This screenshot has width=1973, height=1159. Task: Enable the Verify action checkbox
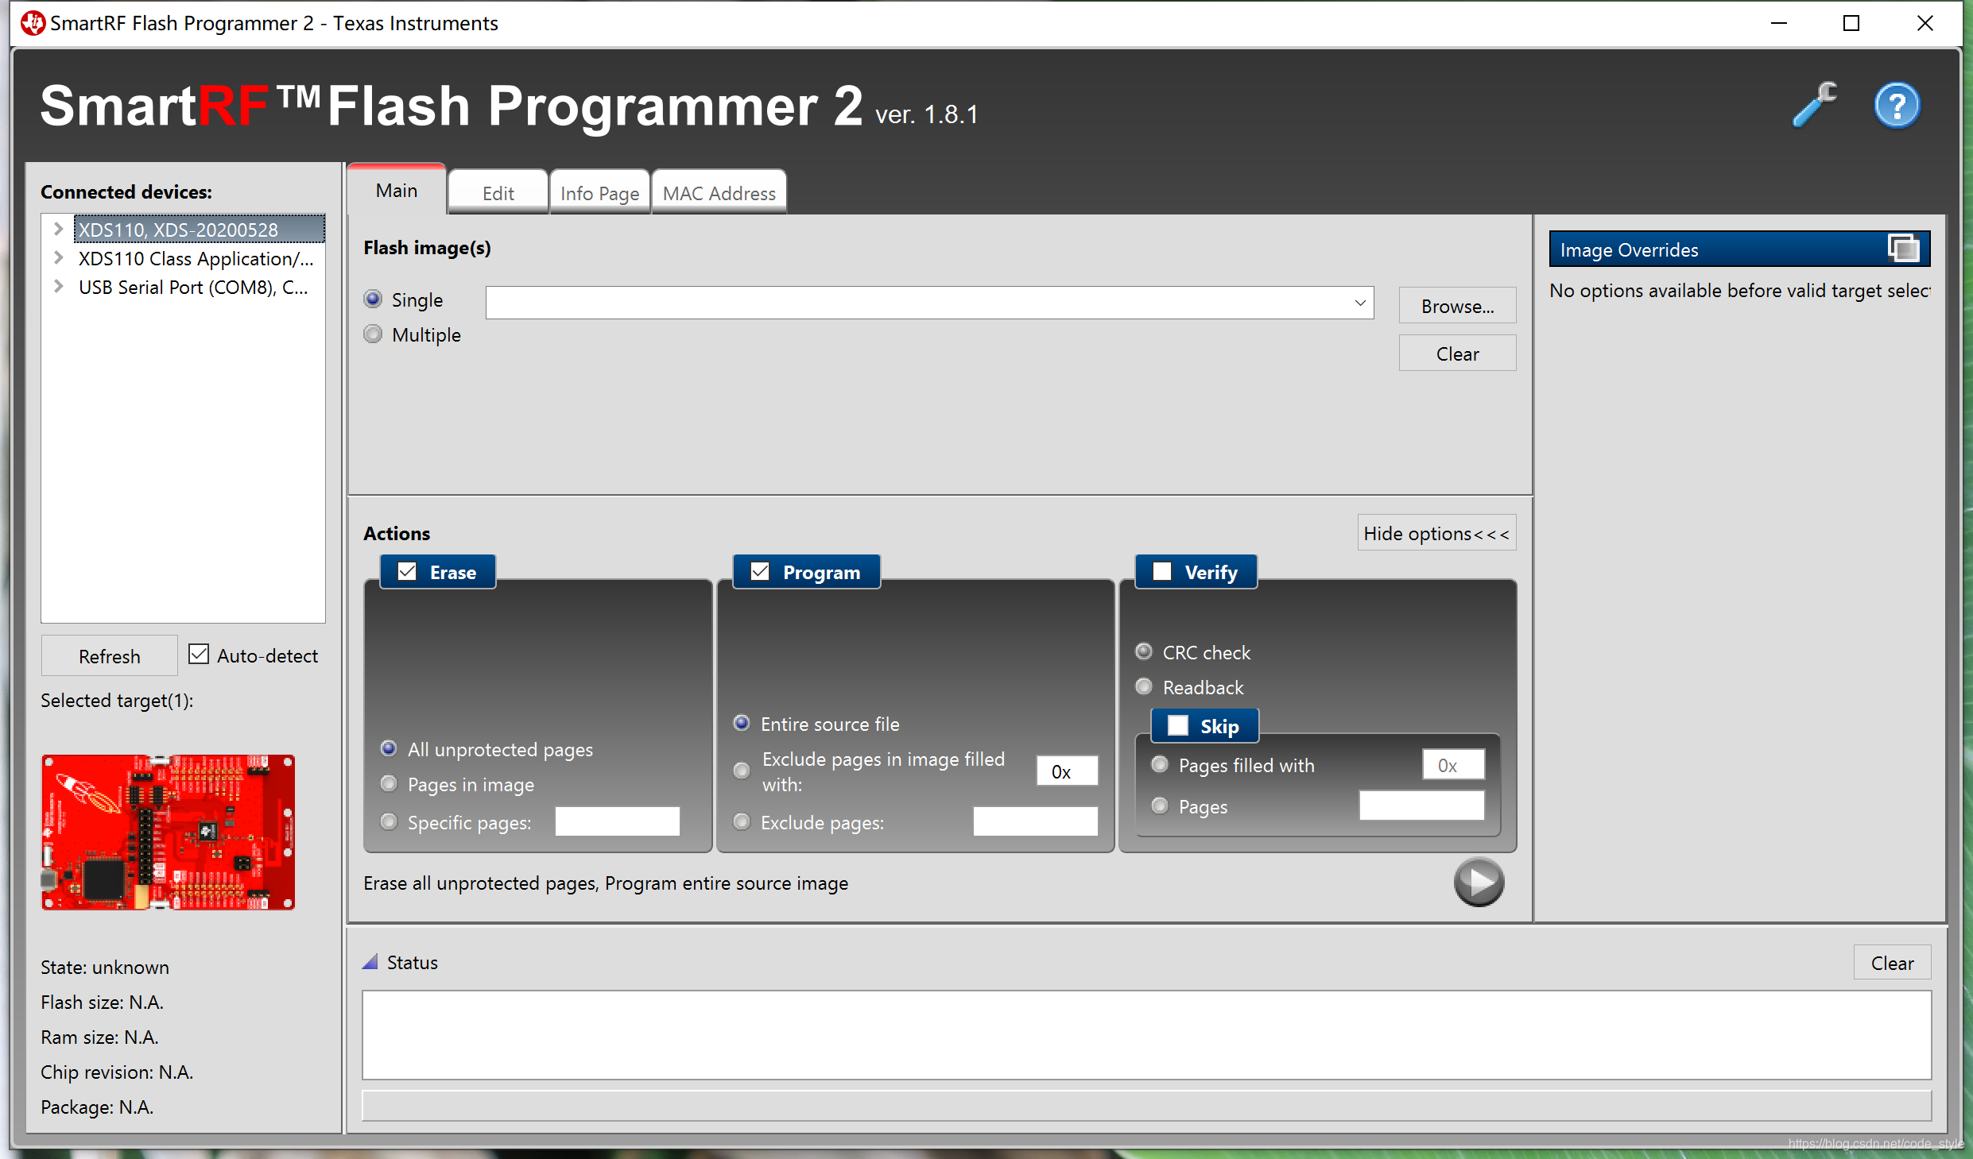(x=1161, y=572)
